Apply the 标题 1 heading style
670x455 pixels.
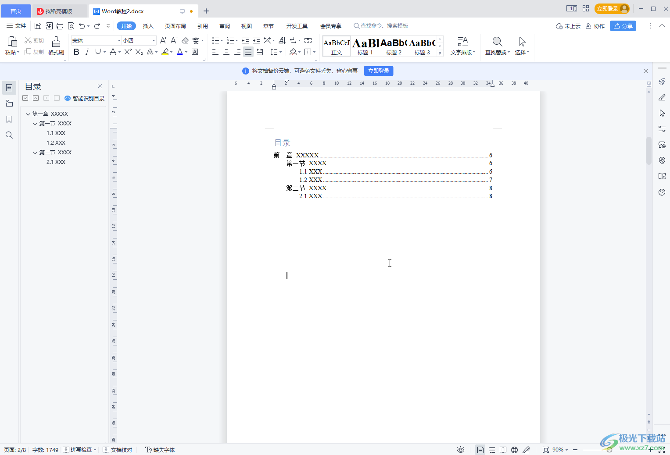[365, 46]
